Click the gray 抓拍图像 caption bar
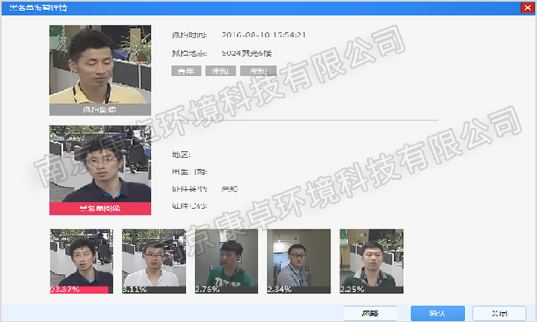 tap(100, 110)
